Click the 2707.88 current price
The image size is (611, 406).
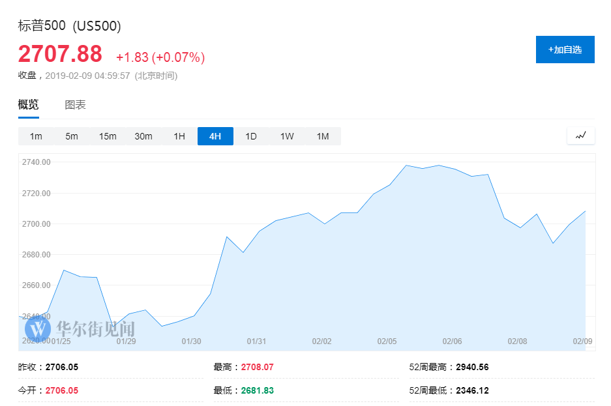tap(60, 54)
